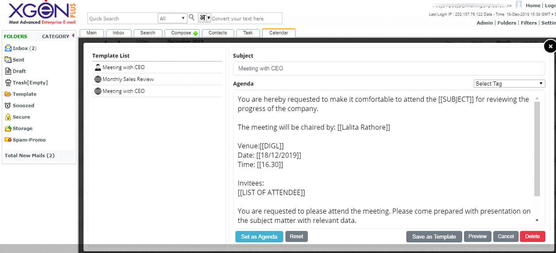Image resolution: width=556 pixels, height=253 pixels.
Task: Select Monthly Sales Review template
Action: click(x=128, y=79)
